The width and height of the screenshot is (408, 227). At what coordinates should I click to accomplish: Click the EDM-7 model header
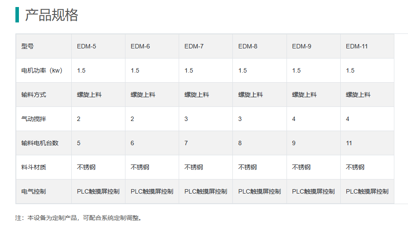click(194, 46)
